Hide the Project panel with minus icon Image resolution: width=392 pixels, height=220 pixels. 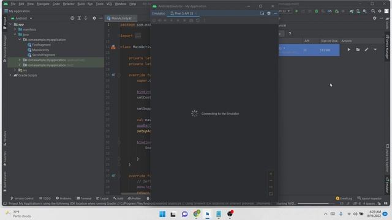100,18
